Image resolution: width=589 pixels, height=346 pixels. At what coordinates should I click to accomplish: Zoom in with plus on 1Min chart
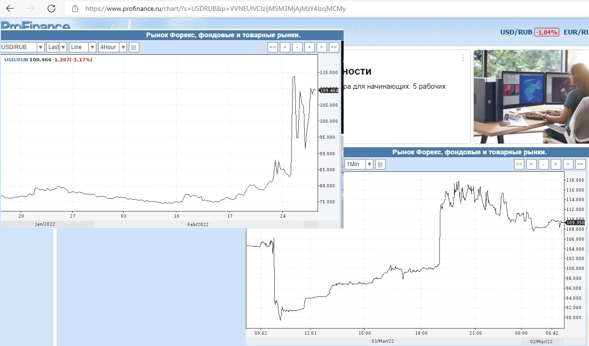556,164
